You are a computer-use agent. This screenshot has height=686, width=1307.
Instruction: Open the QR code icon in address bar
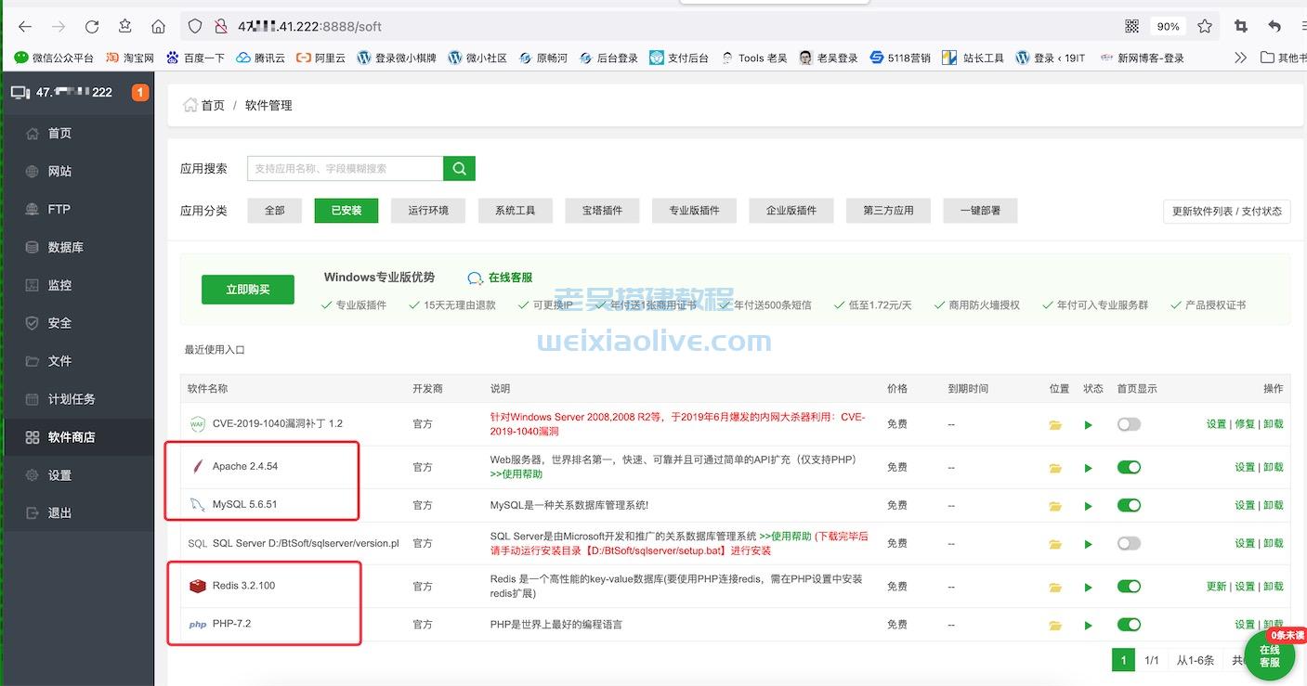(x=1131, y=27)
